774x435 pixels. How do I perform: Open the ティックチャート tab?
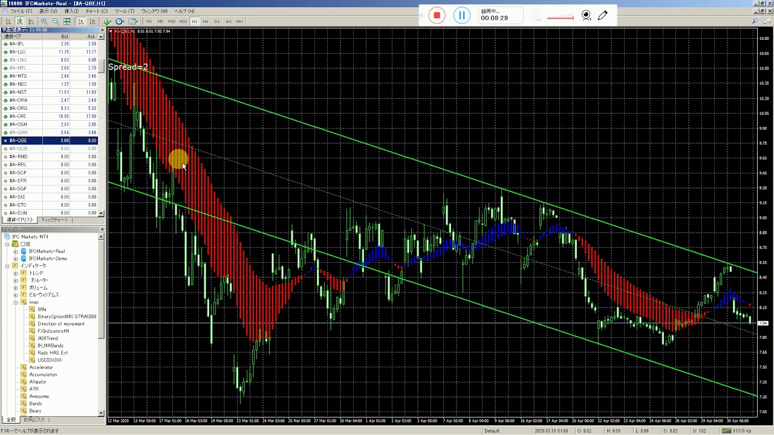(x=54, y=220)
